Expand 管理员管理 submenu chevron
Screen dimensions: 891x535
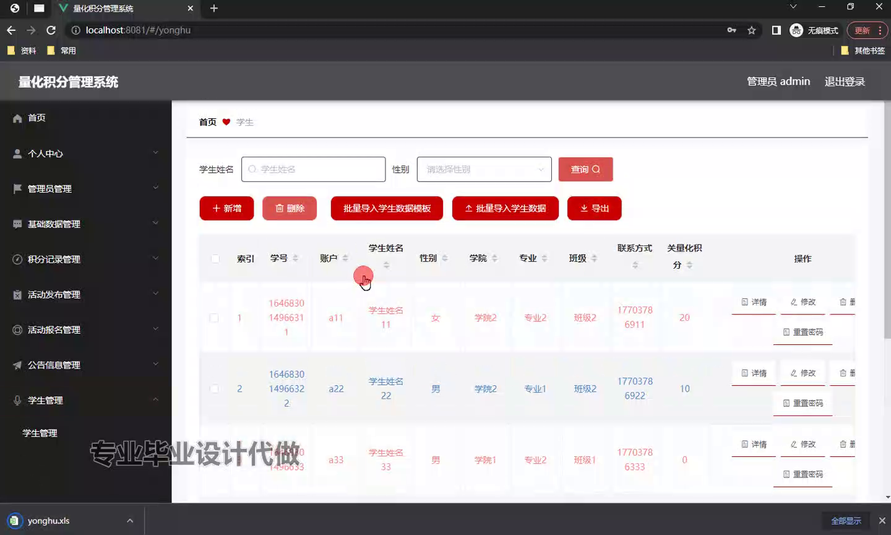155,188
